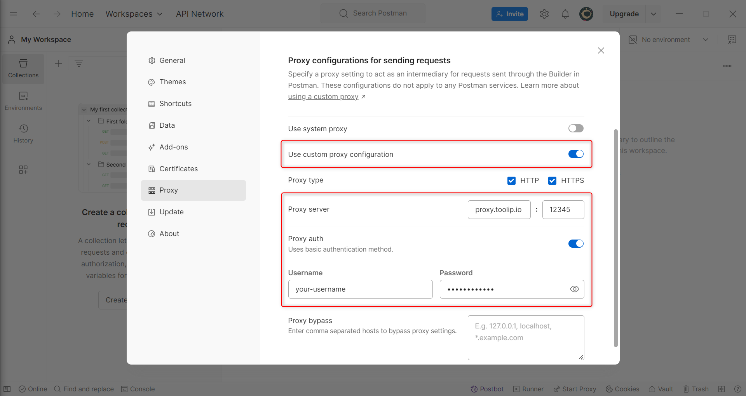Disable the Proxy auth toggle
This screenshot has width=746, height=396.
(575, 244)
